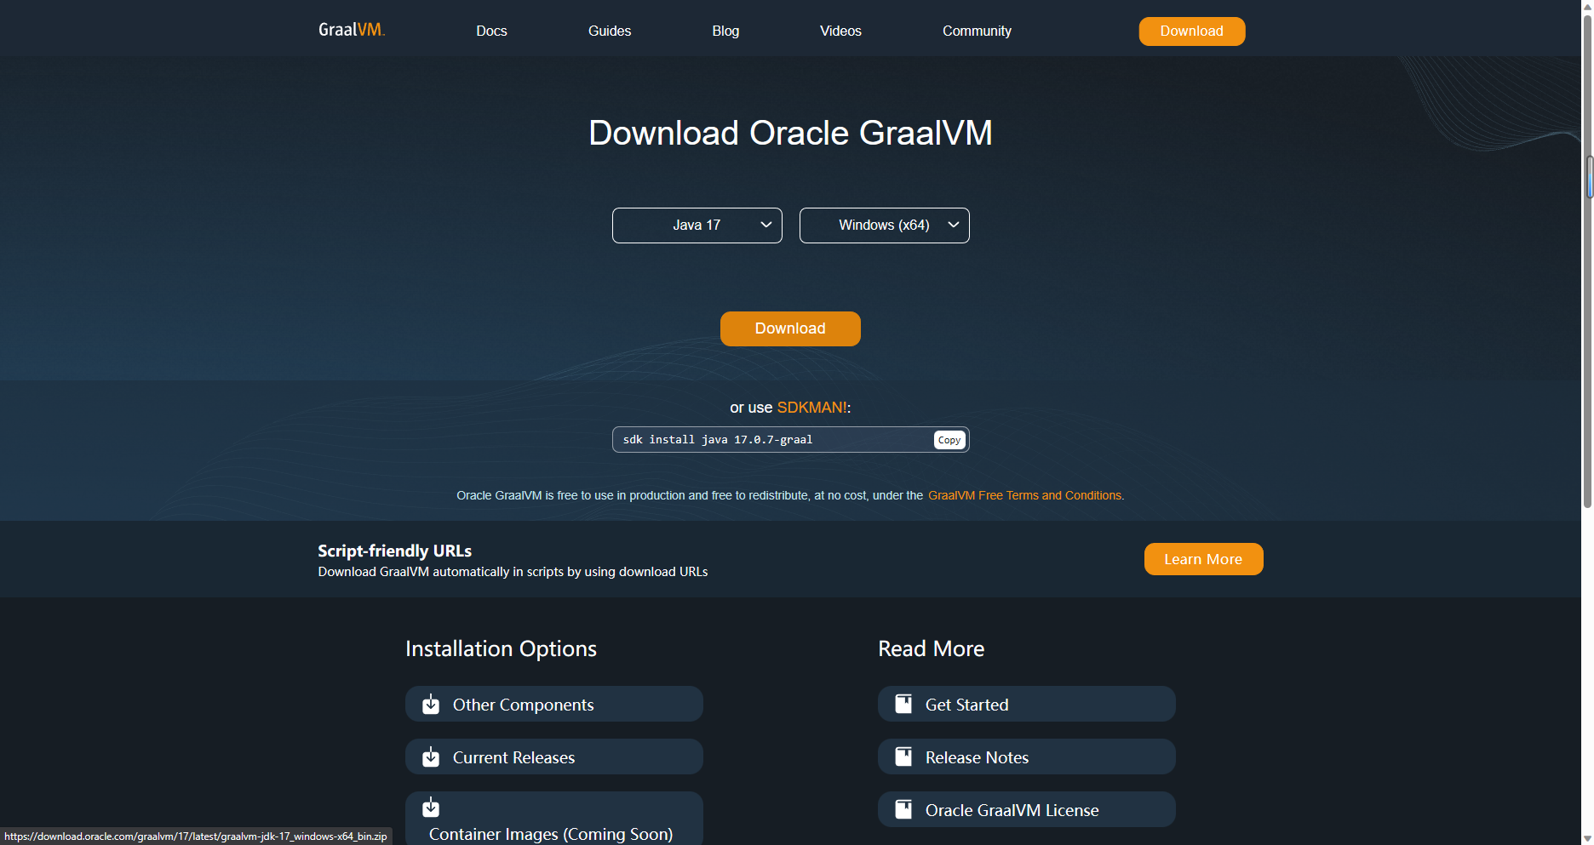Open Other Components installation option

point(554,704)
